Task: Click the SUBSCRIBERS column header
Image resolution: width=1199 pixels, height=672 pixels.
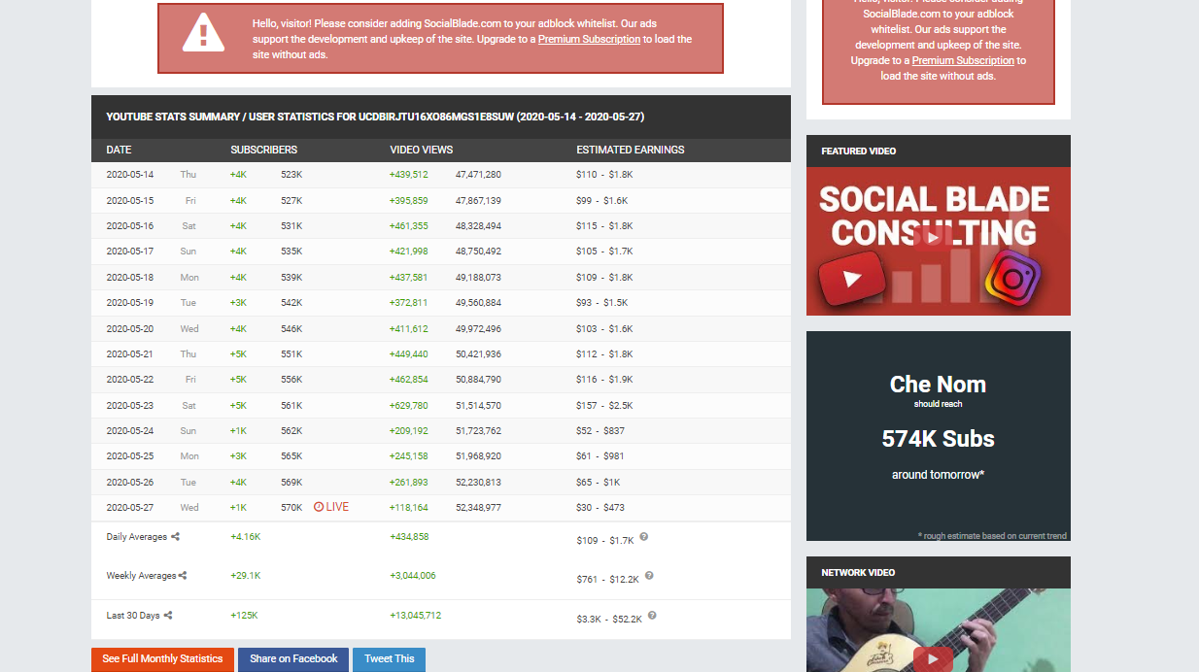Action: tap(264, 151)
